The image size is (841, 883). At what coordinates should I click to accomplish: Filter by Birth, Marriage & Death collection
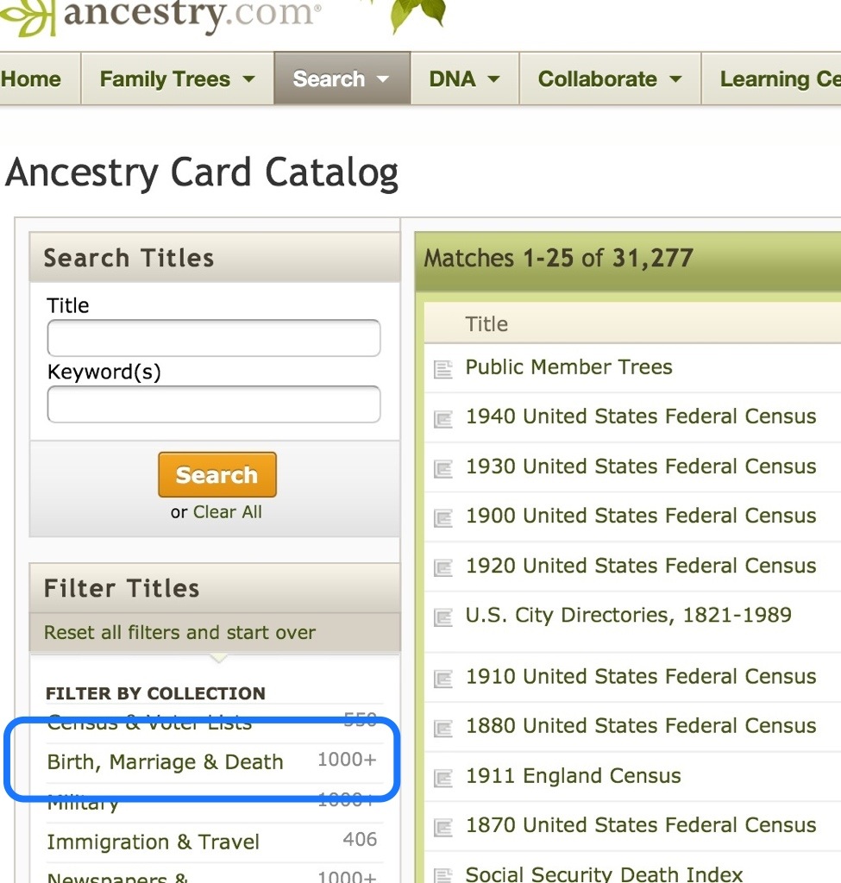(x=165, y=762)
